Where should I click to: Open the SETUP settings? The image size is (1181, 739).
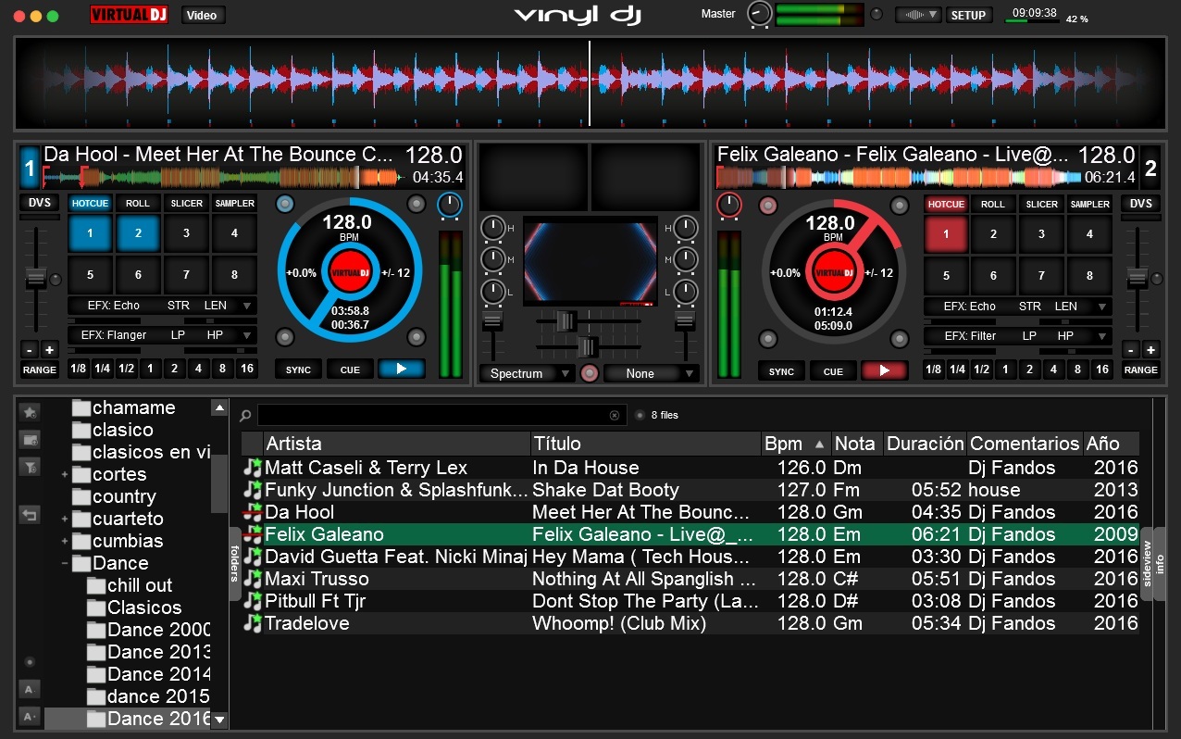pos(969,15)
